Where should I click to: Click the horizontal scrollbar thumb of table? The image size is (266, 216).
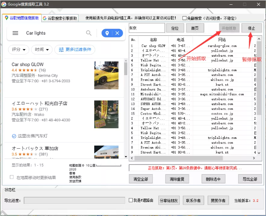click(x=179, y=158)
